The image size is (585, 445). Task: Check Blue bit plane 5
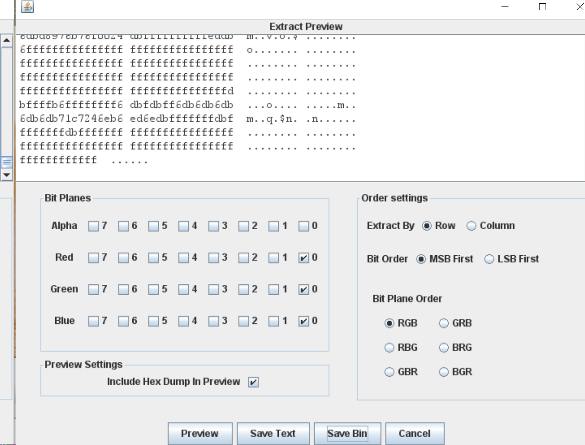coord(154,321)
